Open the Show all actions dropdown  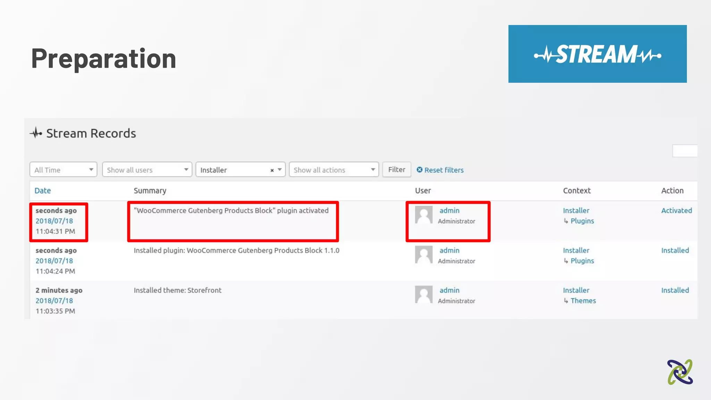tap(333, 170)
